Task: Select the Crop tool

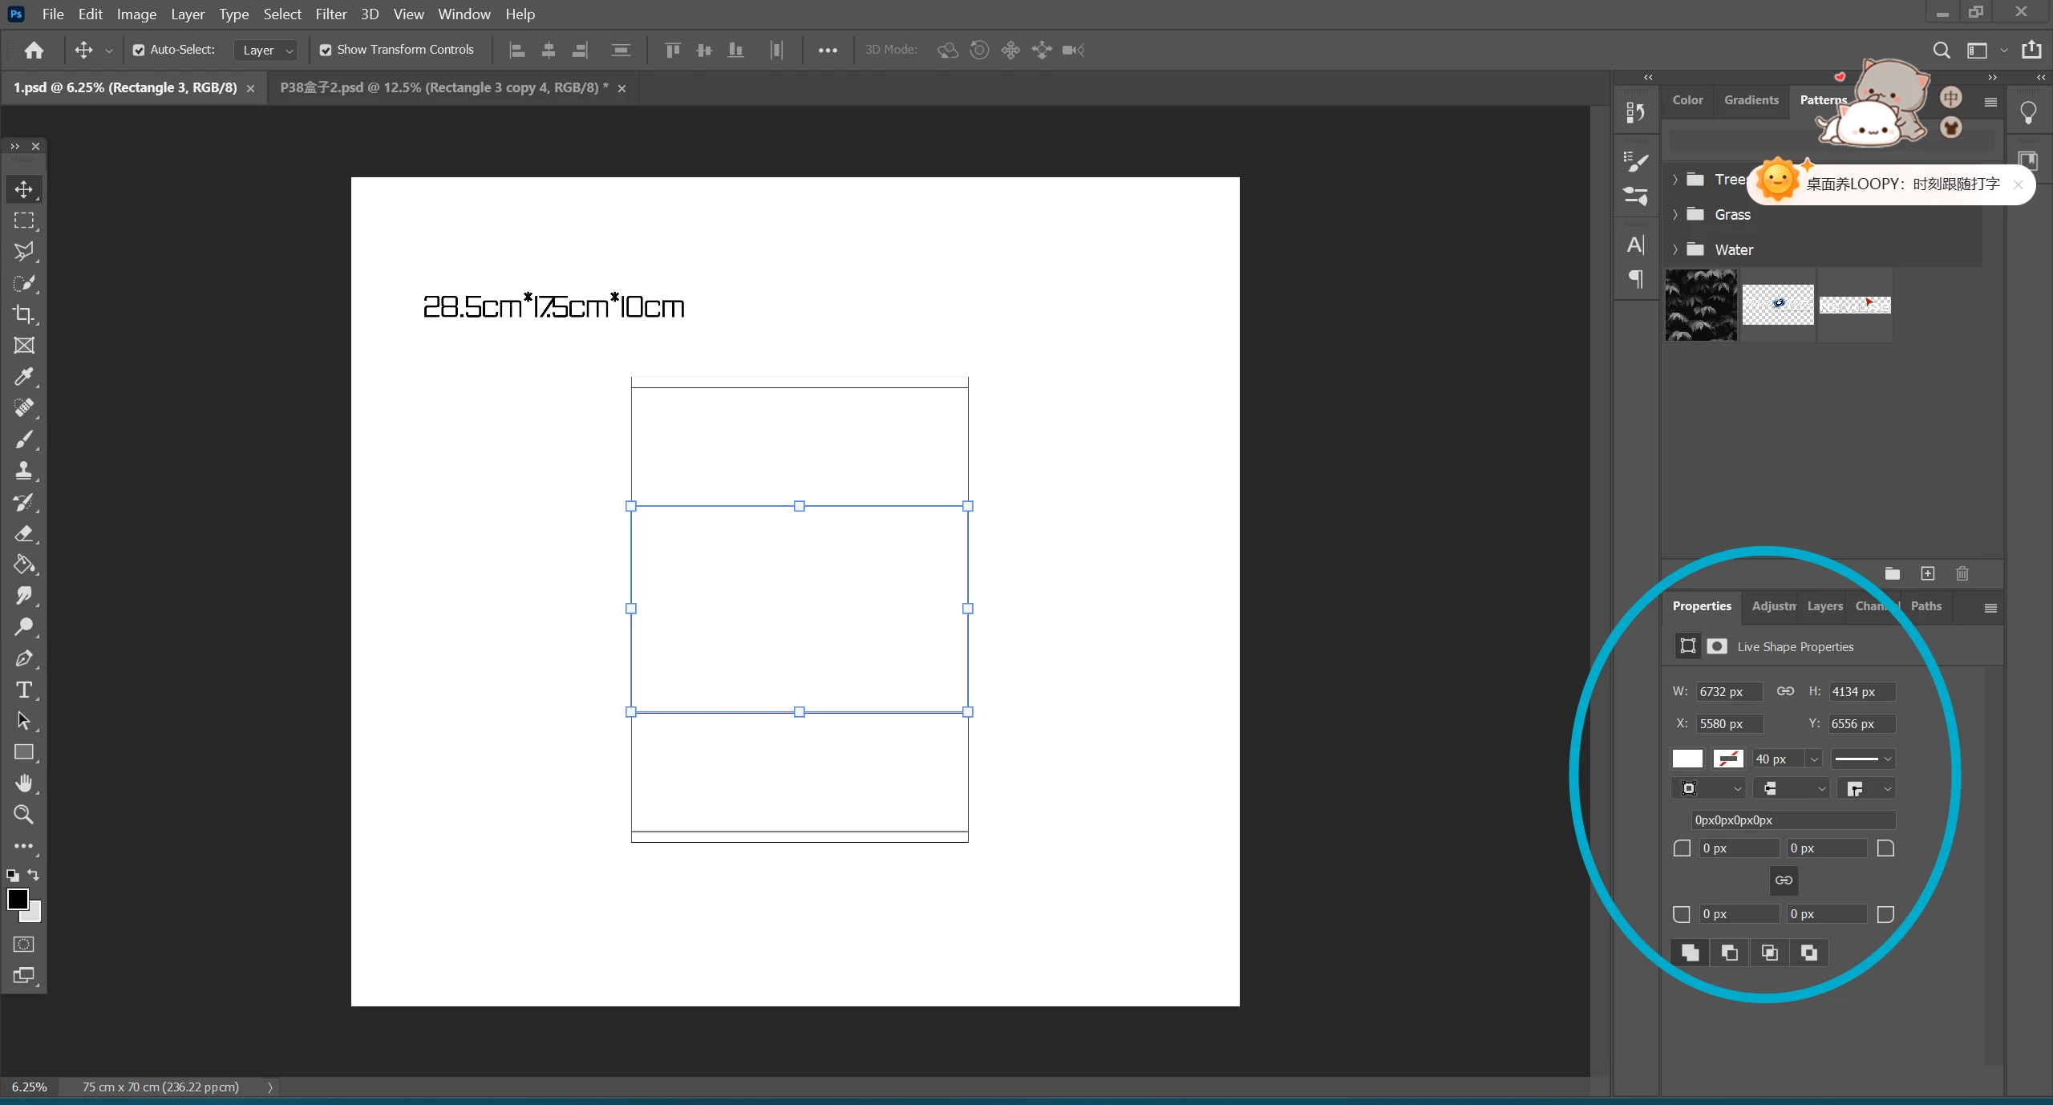Action: 23,314
